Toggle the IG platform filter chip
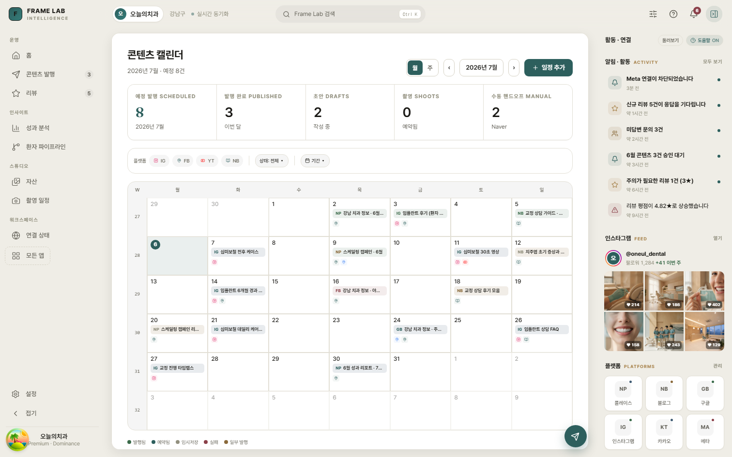 [159, 161]
